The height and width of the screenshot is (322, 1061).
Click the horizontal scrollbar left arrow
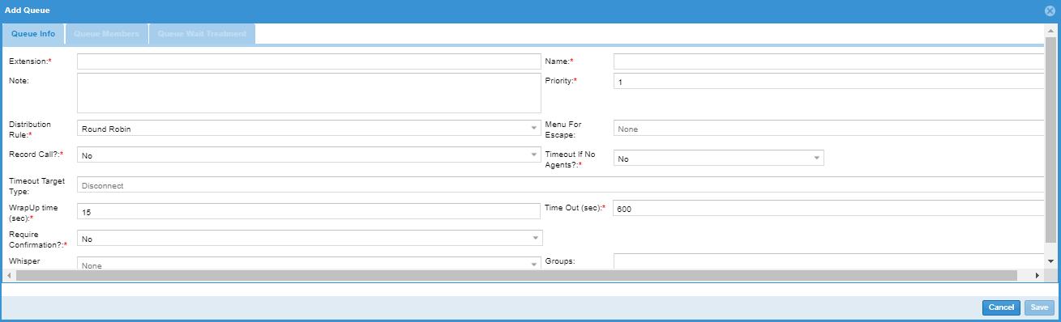click(9, 276)
